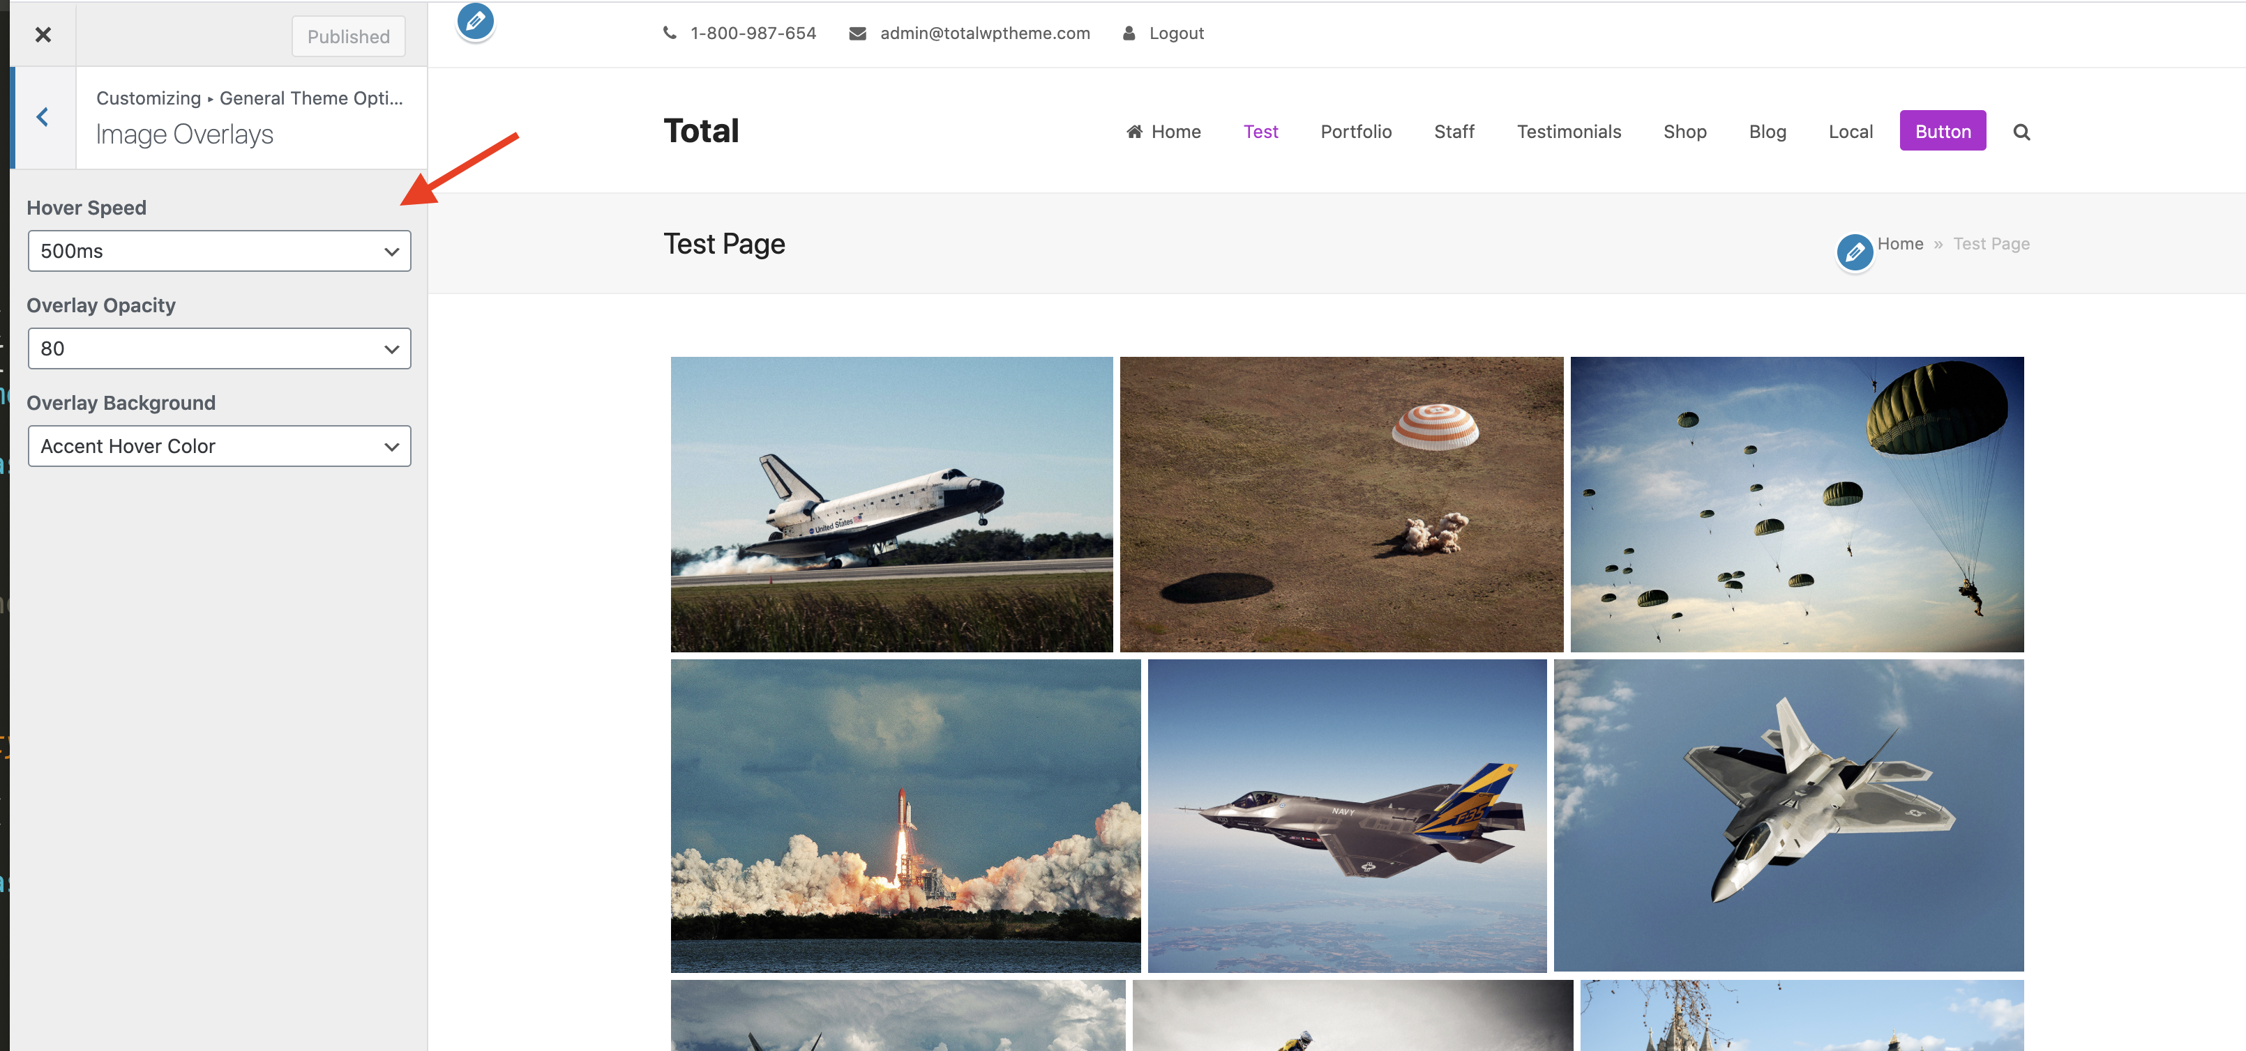Image resolution: width=2246 pixels, height=1051 pixels.
Task: Open the Test menu item
Action: (1261, 132)
